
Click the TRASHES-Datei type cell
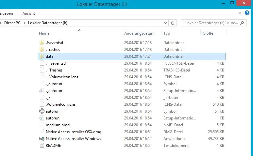coord(177,70)
